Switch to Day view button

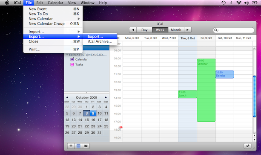pos(144,30)
